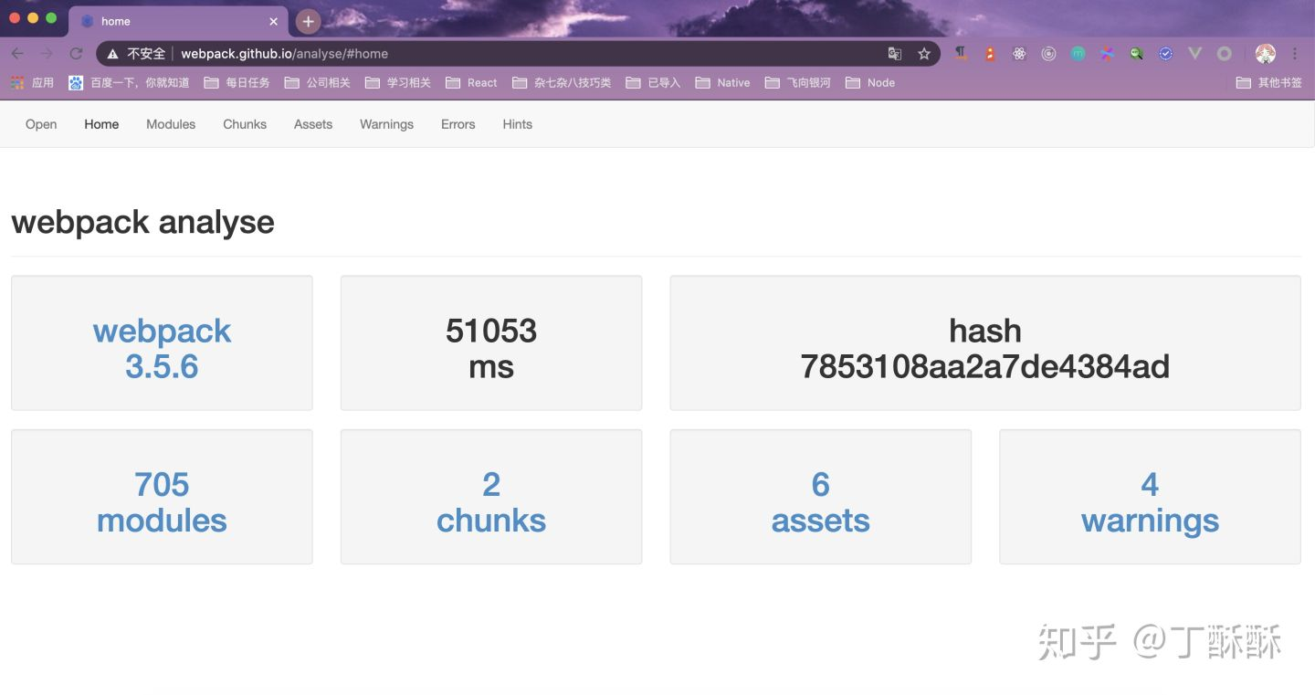Go to the Warnings nav item
This screenshot has width=1315, height=695.
pos(386,124)
